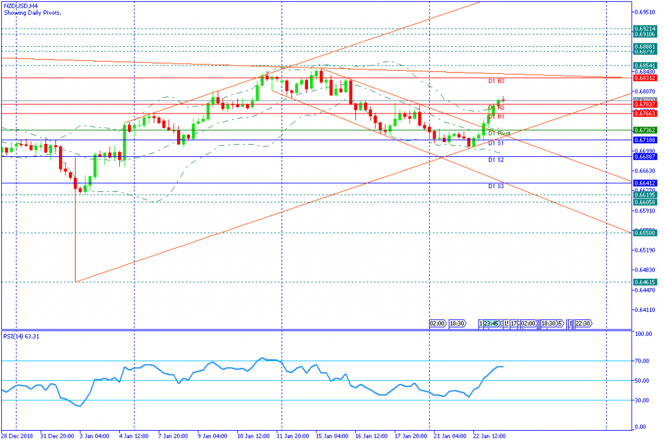Select the 22:30 event marker
Image resolution: width=664 pixels, height=443 pixels.
click(x=583, y=324)
